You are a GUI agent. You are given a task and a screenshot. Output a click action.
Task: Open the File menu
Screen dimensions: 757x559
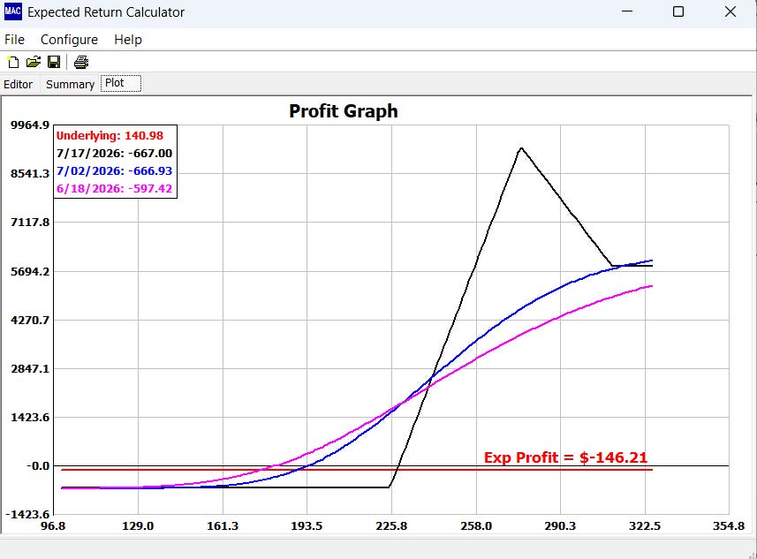pyautogui.click(x=14, y=40)
